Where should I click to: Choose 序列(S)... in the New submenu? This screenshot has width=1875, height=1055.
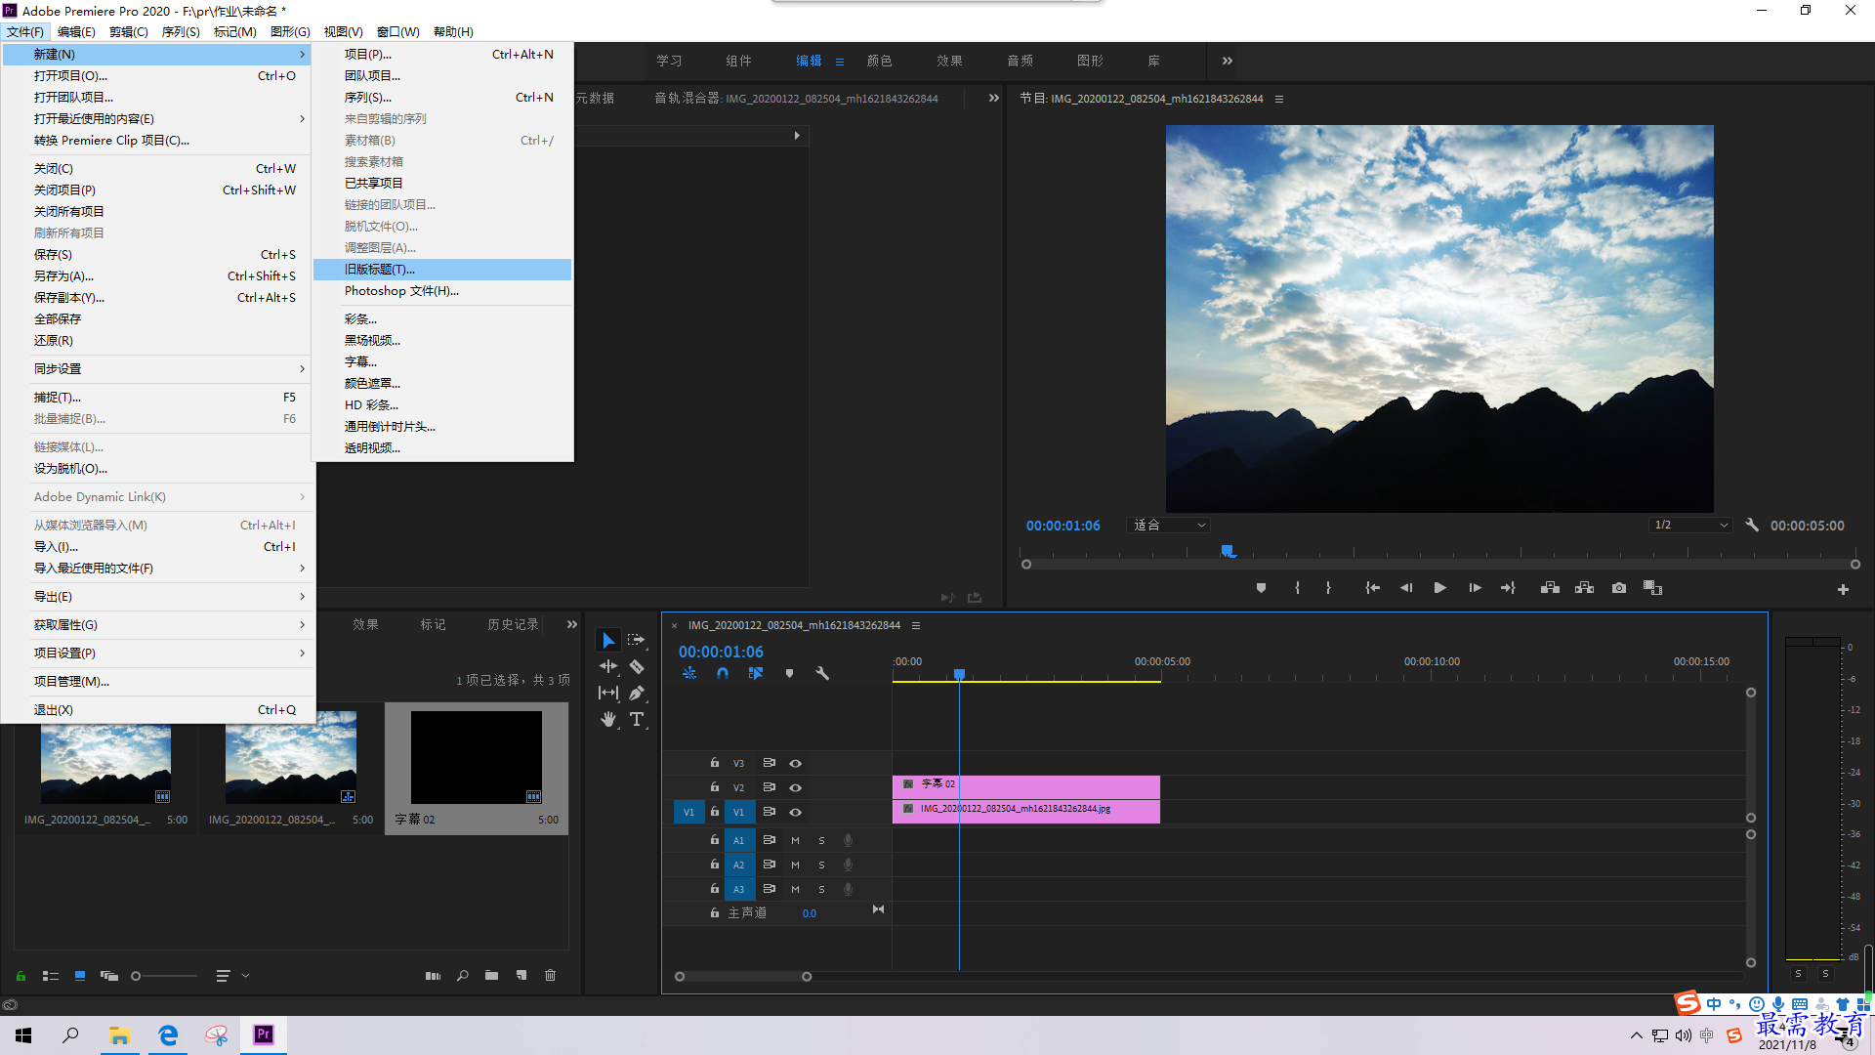click(442, 98)
